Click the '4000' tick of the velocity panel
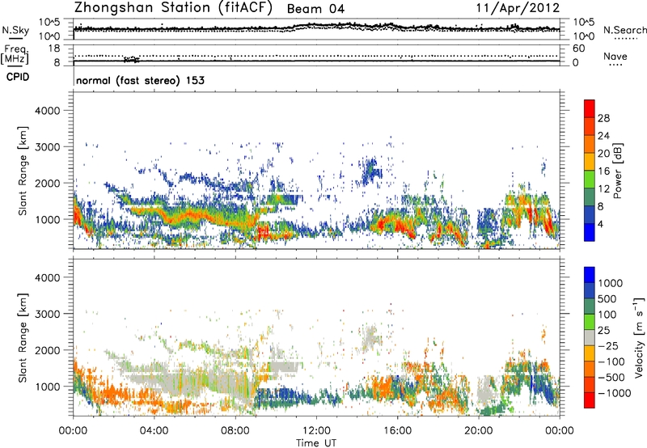Viewport: 647px width, 448px height. 47,277
